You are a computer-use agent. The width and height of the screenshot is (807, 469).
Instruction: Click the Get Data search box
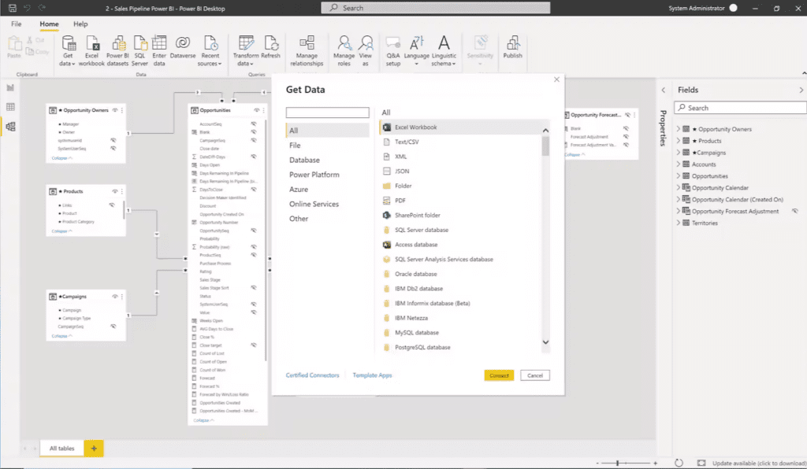pos(327,113)
